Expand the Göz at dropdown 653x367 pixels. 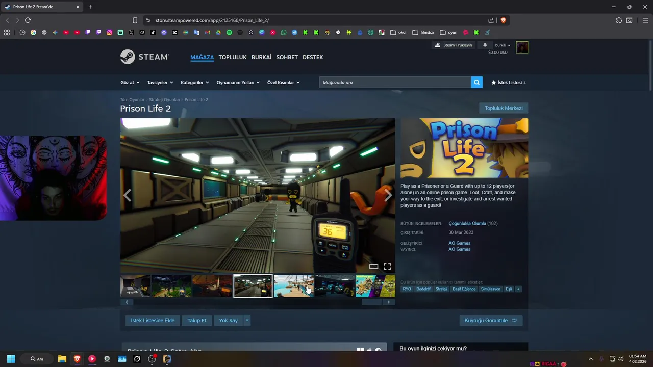(130, 82)
